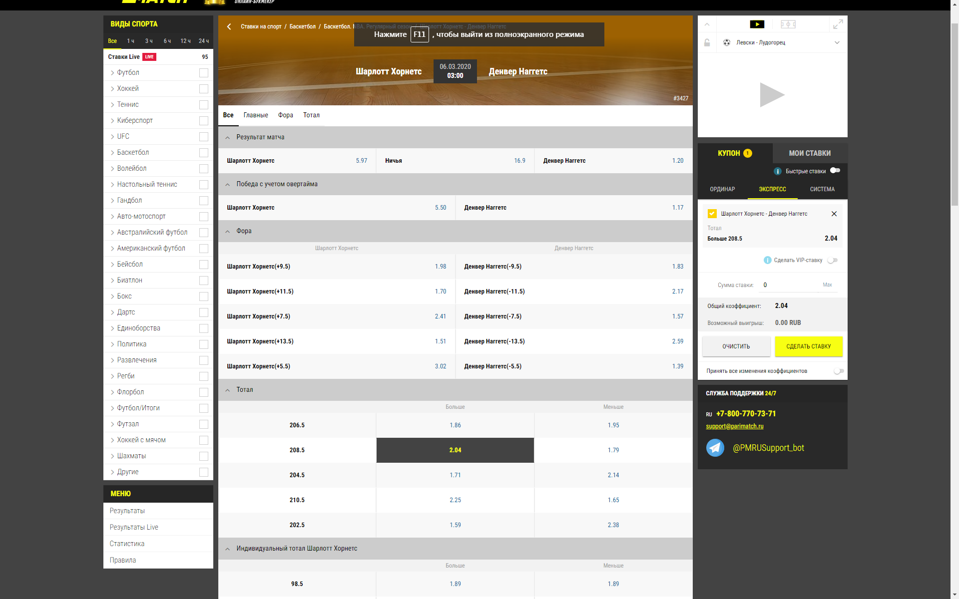Pick Денвер Наггетс(-13.5) handicap 2.59
Screen dimensions: 959x599
tap(574, 341)
